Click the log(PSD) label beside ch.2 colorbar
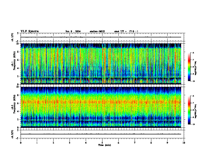 195,111
